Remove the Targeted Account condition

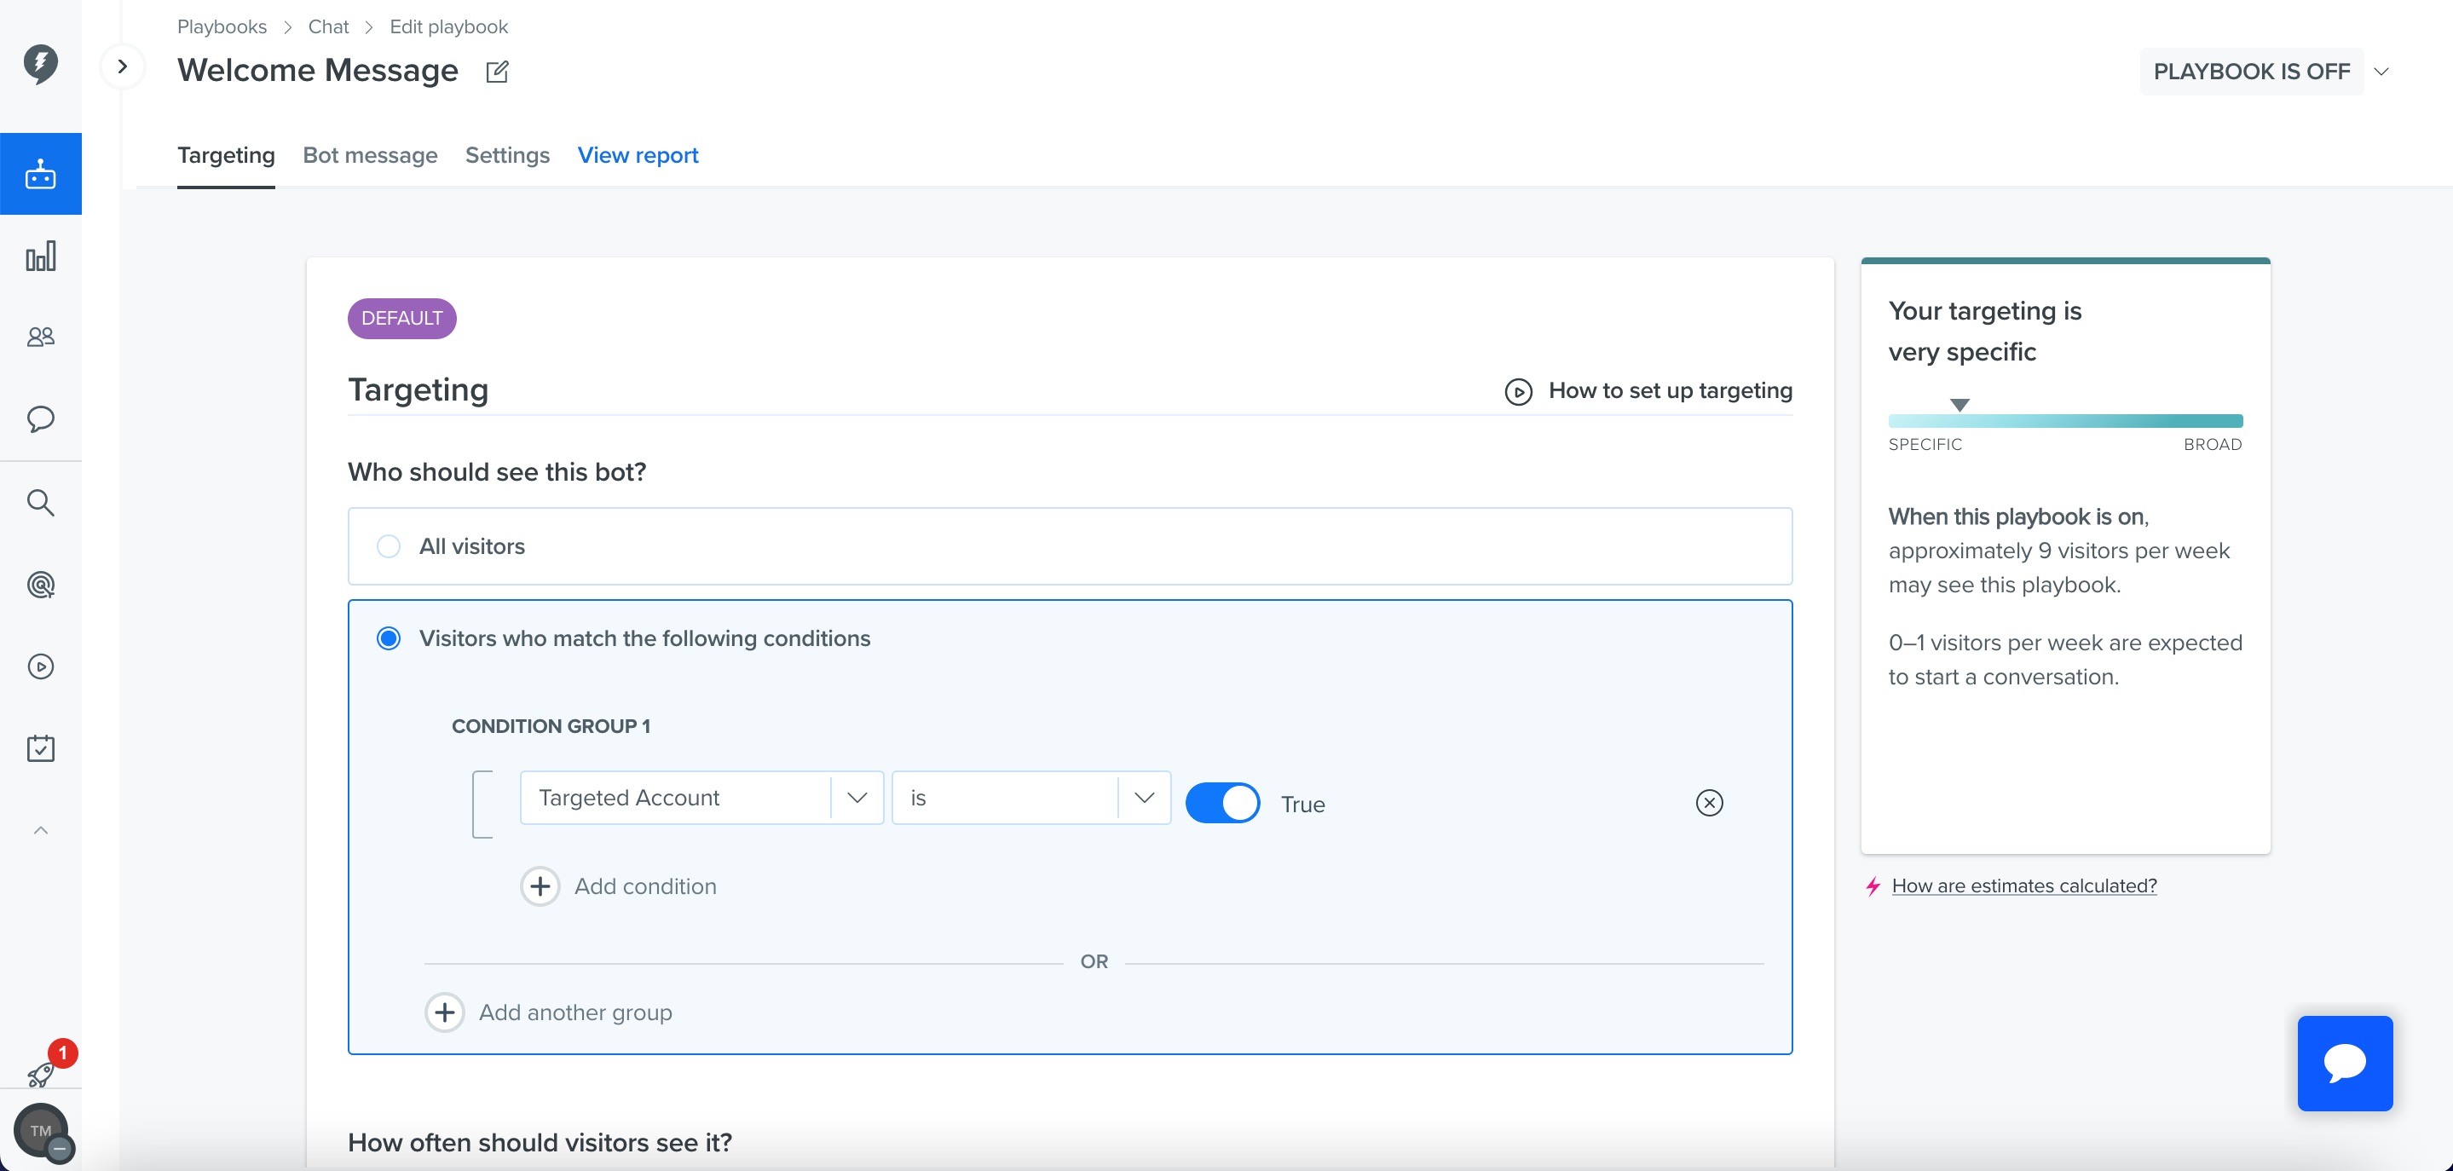1709,803
